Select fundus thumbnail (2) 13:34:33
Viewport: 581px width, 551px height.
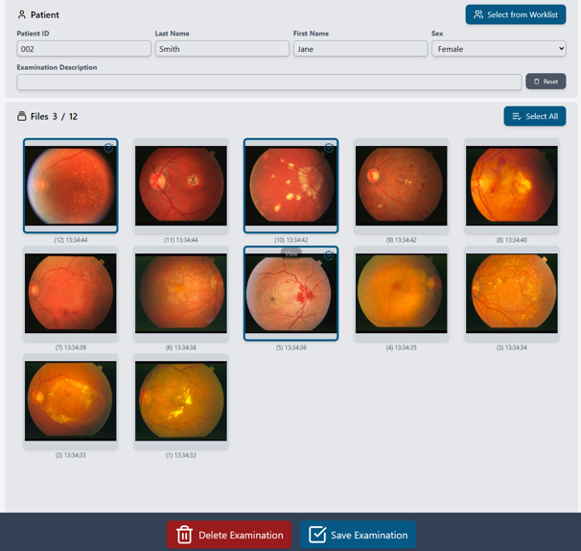[x=70, y=401]
